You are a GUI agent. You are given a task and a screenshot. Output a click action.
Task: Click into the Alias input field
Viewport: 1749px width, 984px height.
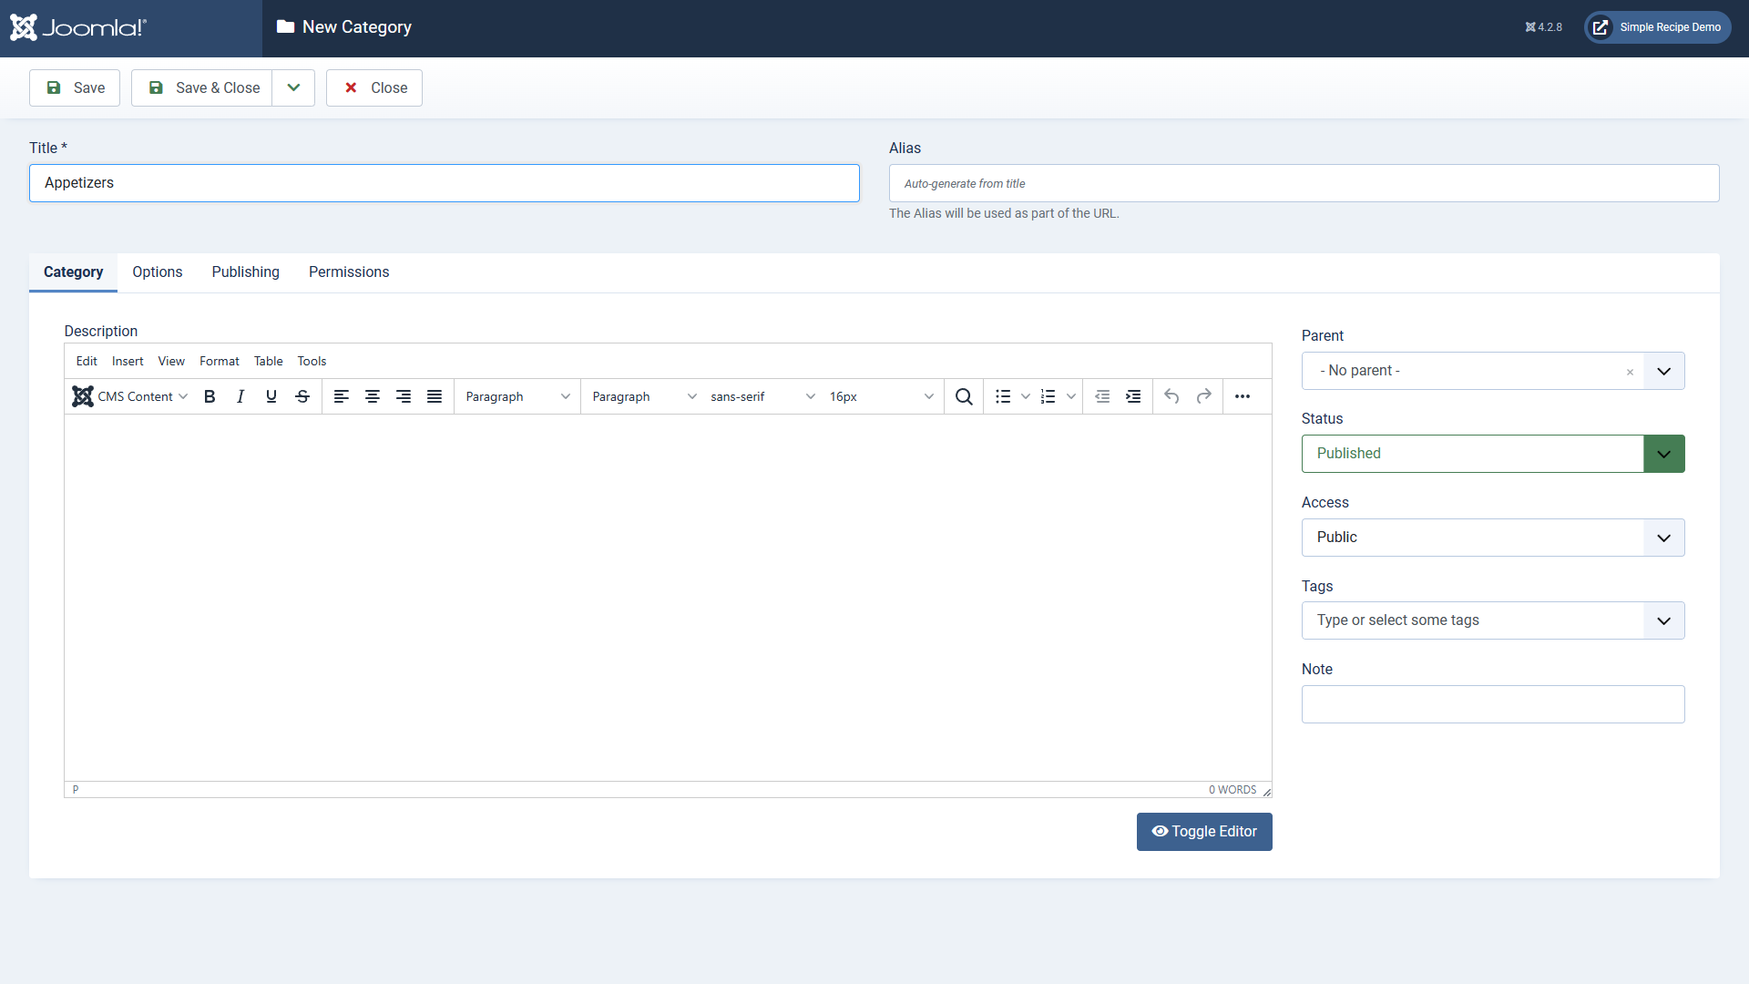[x=1303, y=184]
